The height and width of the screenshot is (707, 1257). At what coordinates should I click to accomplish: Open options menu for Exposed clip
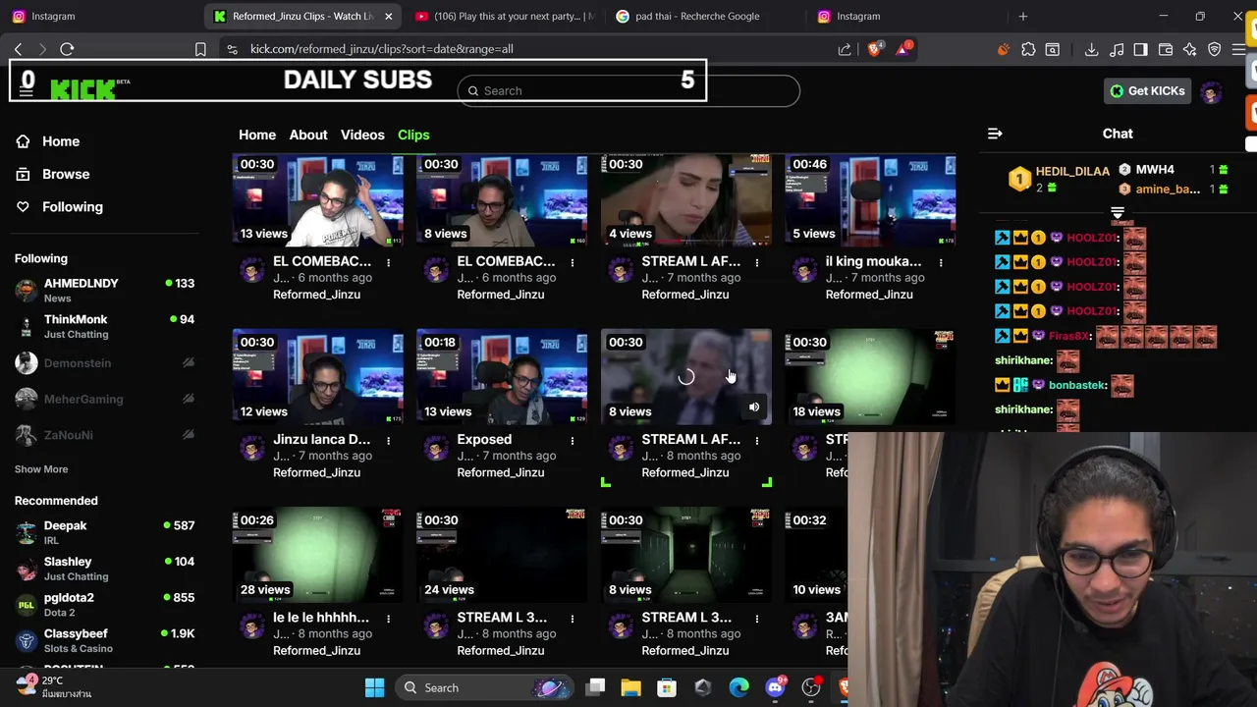(573, 441)
